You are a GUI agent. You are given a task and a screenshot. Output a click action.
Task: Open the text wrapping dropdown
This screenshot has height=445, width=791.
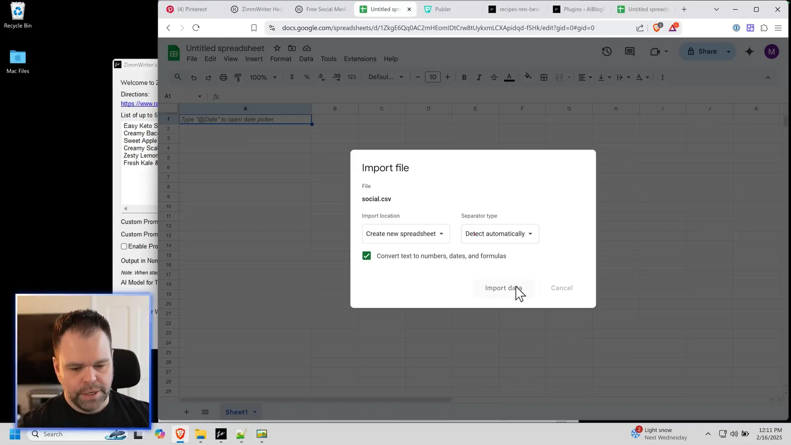click(623, 77)
